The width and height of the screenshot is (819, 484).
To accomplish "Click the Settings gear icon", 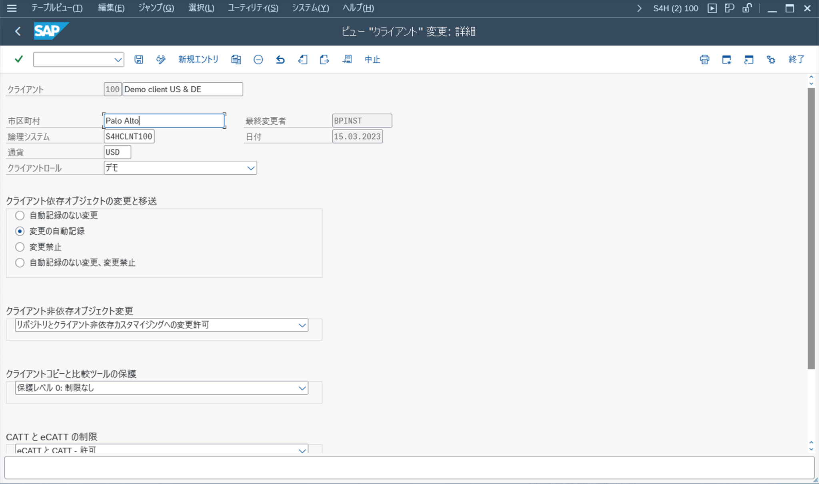I will tap(771, 59).
